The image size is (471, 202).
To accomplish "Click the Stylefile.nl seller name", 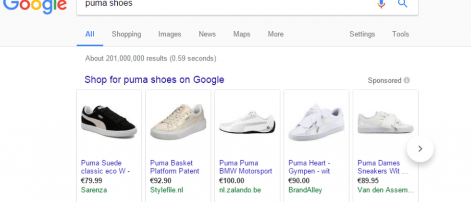I will pos(166,190).
